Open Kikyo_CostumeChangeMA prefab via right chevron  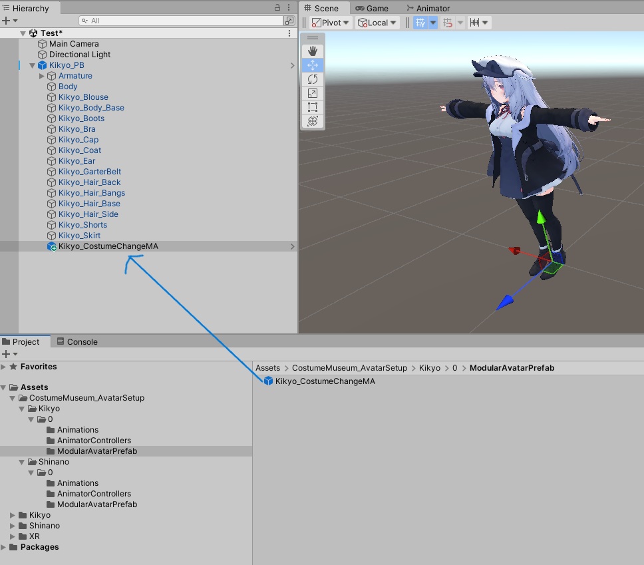tap(292, 246)
